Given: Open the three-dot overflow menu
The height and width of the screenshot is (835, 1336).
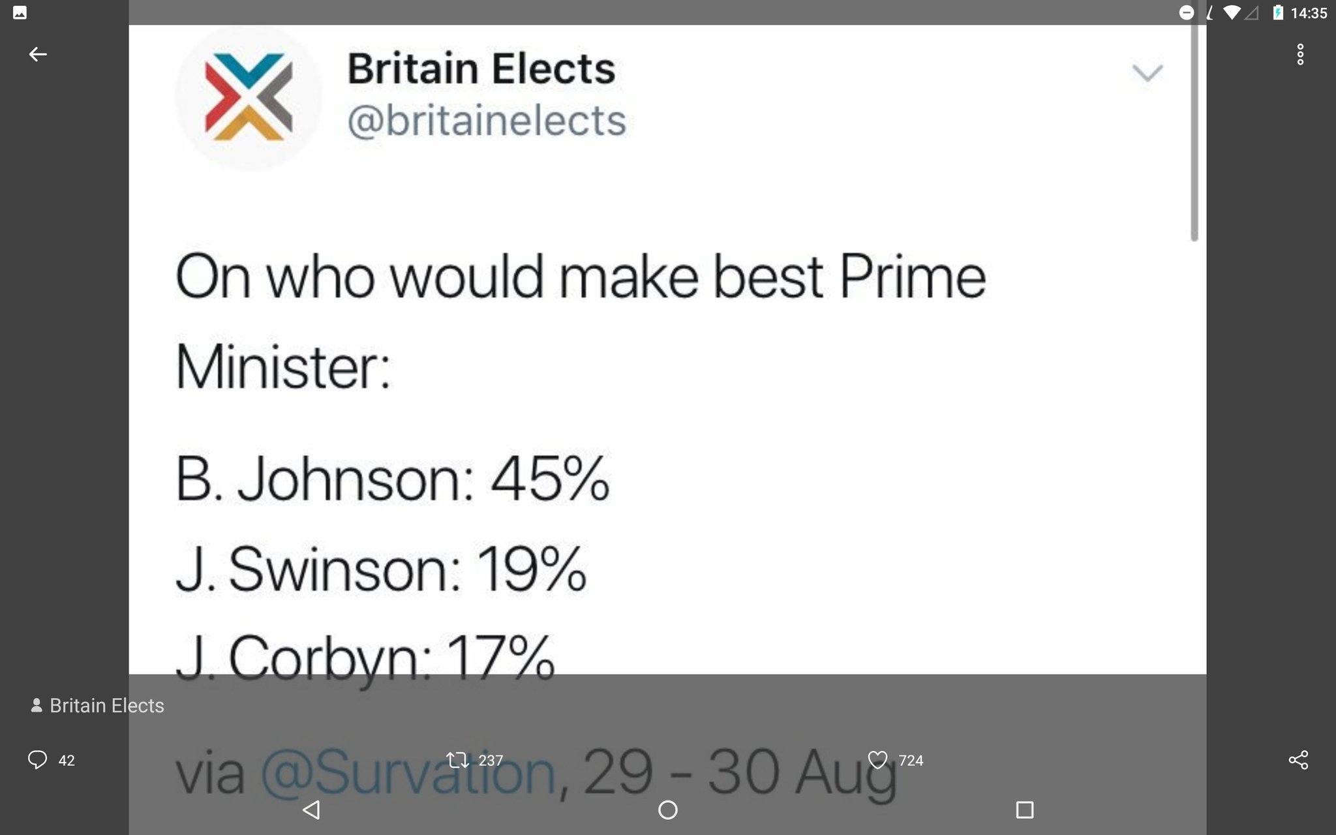Looking at the screenshot, I should (x=1300, y=54).
